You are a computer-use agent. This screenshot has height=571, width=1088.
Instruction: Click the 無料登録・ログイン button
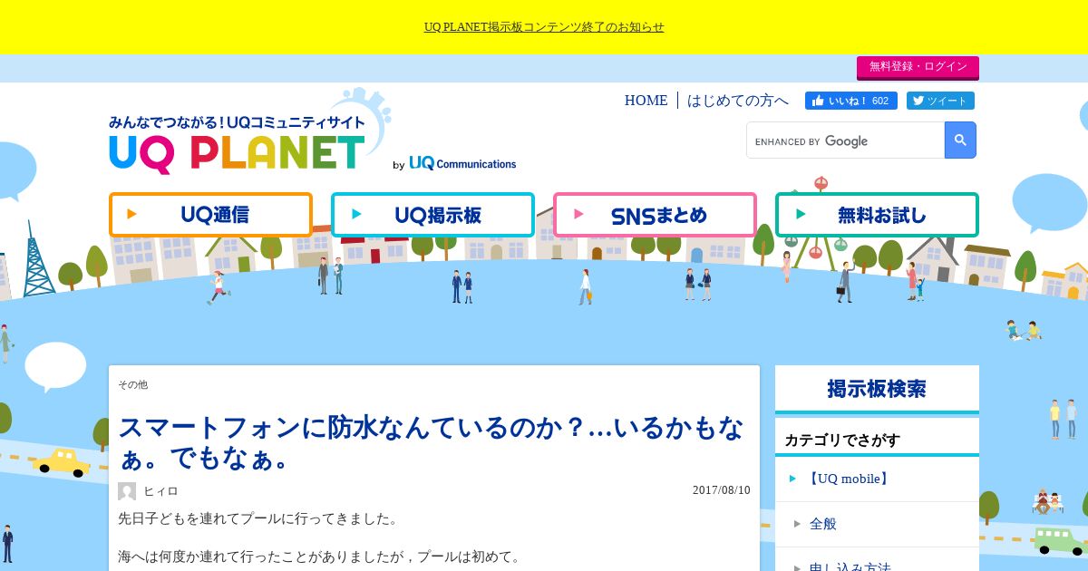point(918,67)
